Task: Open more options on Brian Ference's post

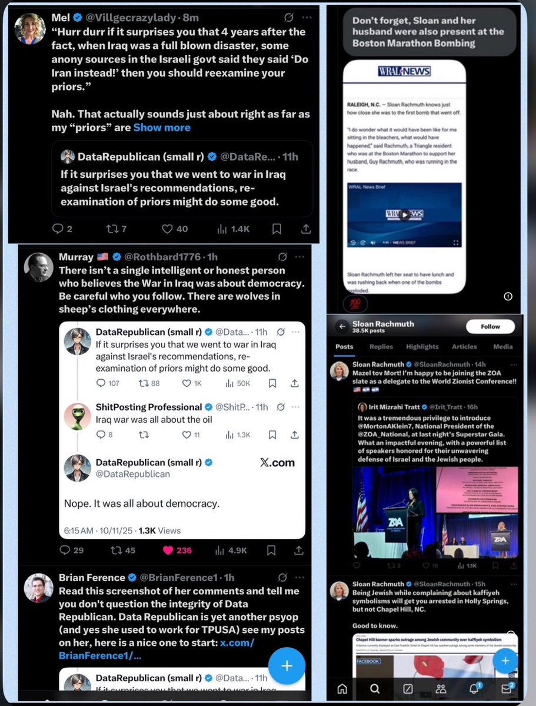Action: click(299, 577)
